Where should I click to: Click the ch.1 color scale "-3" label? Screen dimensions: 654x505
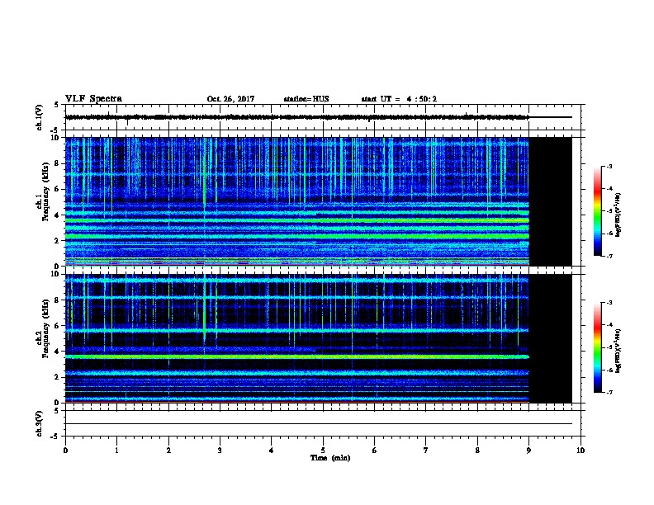point(609,166)
